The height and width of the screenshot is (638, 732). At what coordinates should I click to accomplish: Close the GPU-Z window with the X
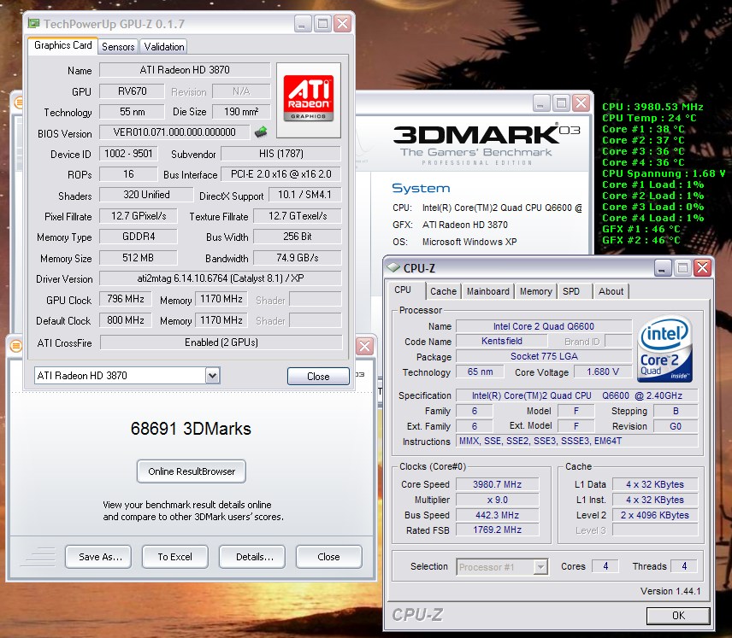pyautogui.click(x=343, y=23)
